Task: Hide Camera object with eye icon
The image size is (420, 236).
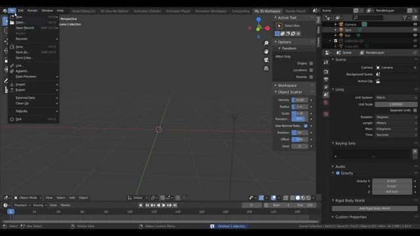Action: pos(415,24)
